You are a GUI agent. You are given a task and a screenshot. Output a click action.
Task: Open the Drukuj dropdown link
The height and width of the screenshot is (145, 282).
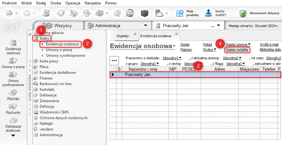click(x=210, y=49)
